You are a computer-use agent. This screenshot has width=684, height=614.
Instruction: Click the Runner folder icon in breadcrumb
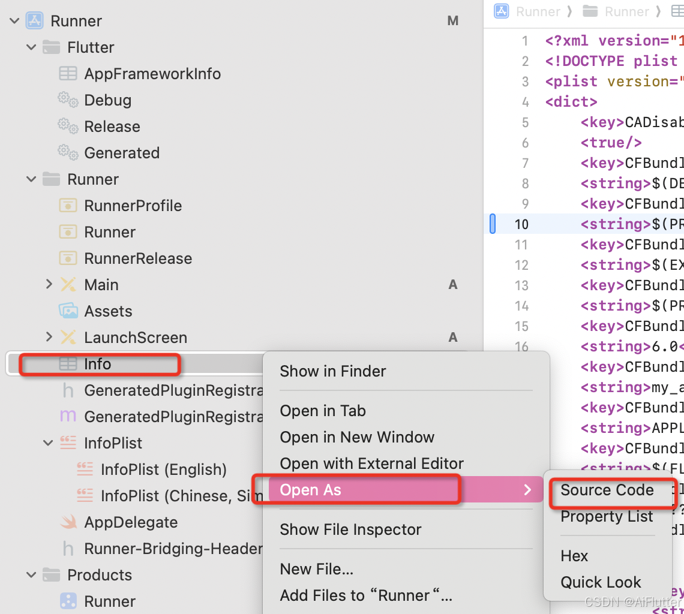click(590, 11)
